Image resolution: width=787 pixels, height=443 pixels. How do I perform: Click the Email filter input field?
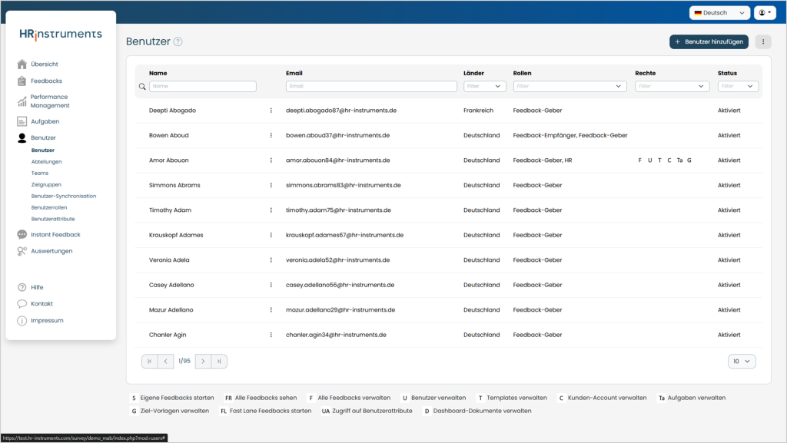coord(371,86)
